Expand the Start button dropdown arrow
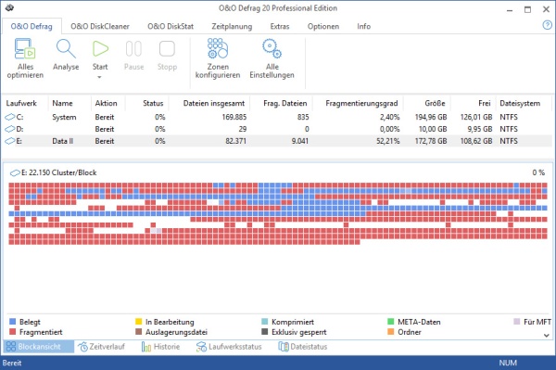The image size is (556, 370). [100, 77]
